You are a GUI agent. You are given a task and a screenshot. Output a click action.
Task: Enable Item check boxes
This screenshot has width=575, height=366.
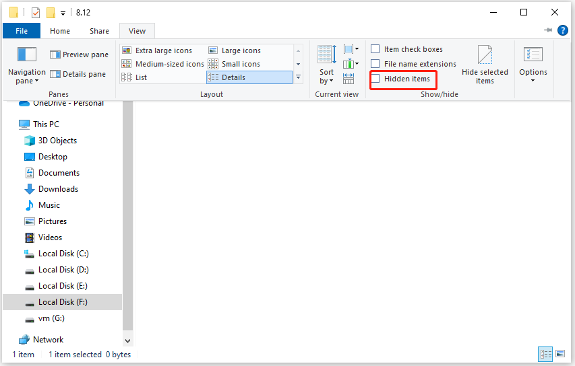[x=375, y=49]
